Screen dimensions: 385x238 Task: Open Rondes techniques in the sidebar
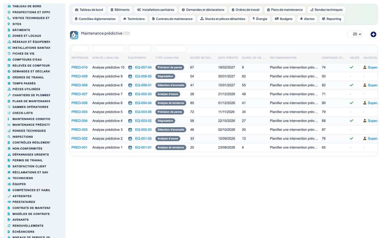[29, 131]
